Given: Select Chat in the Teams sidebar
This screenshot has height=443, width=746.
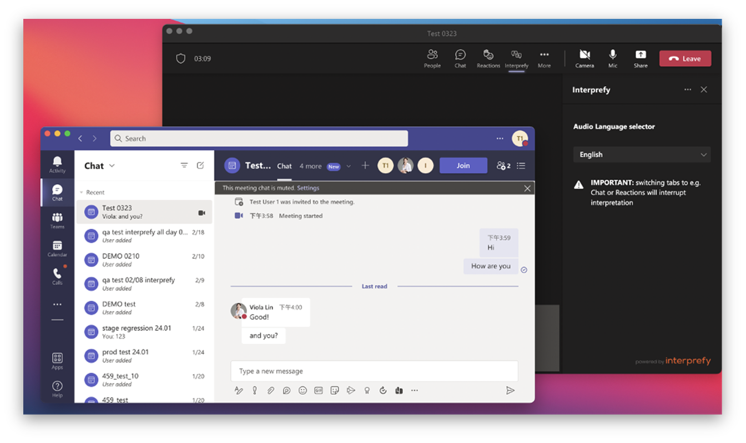Looking at the screenshot, I should [57, 193].
